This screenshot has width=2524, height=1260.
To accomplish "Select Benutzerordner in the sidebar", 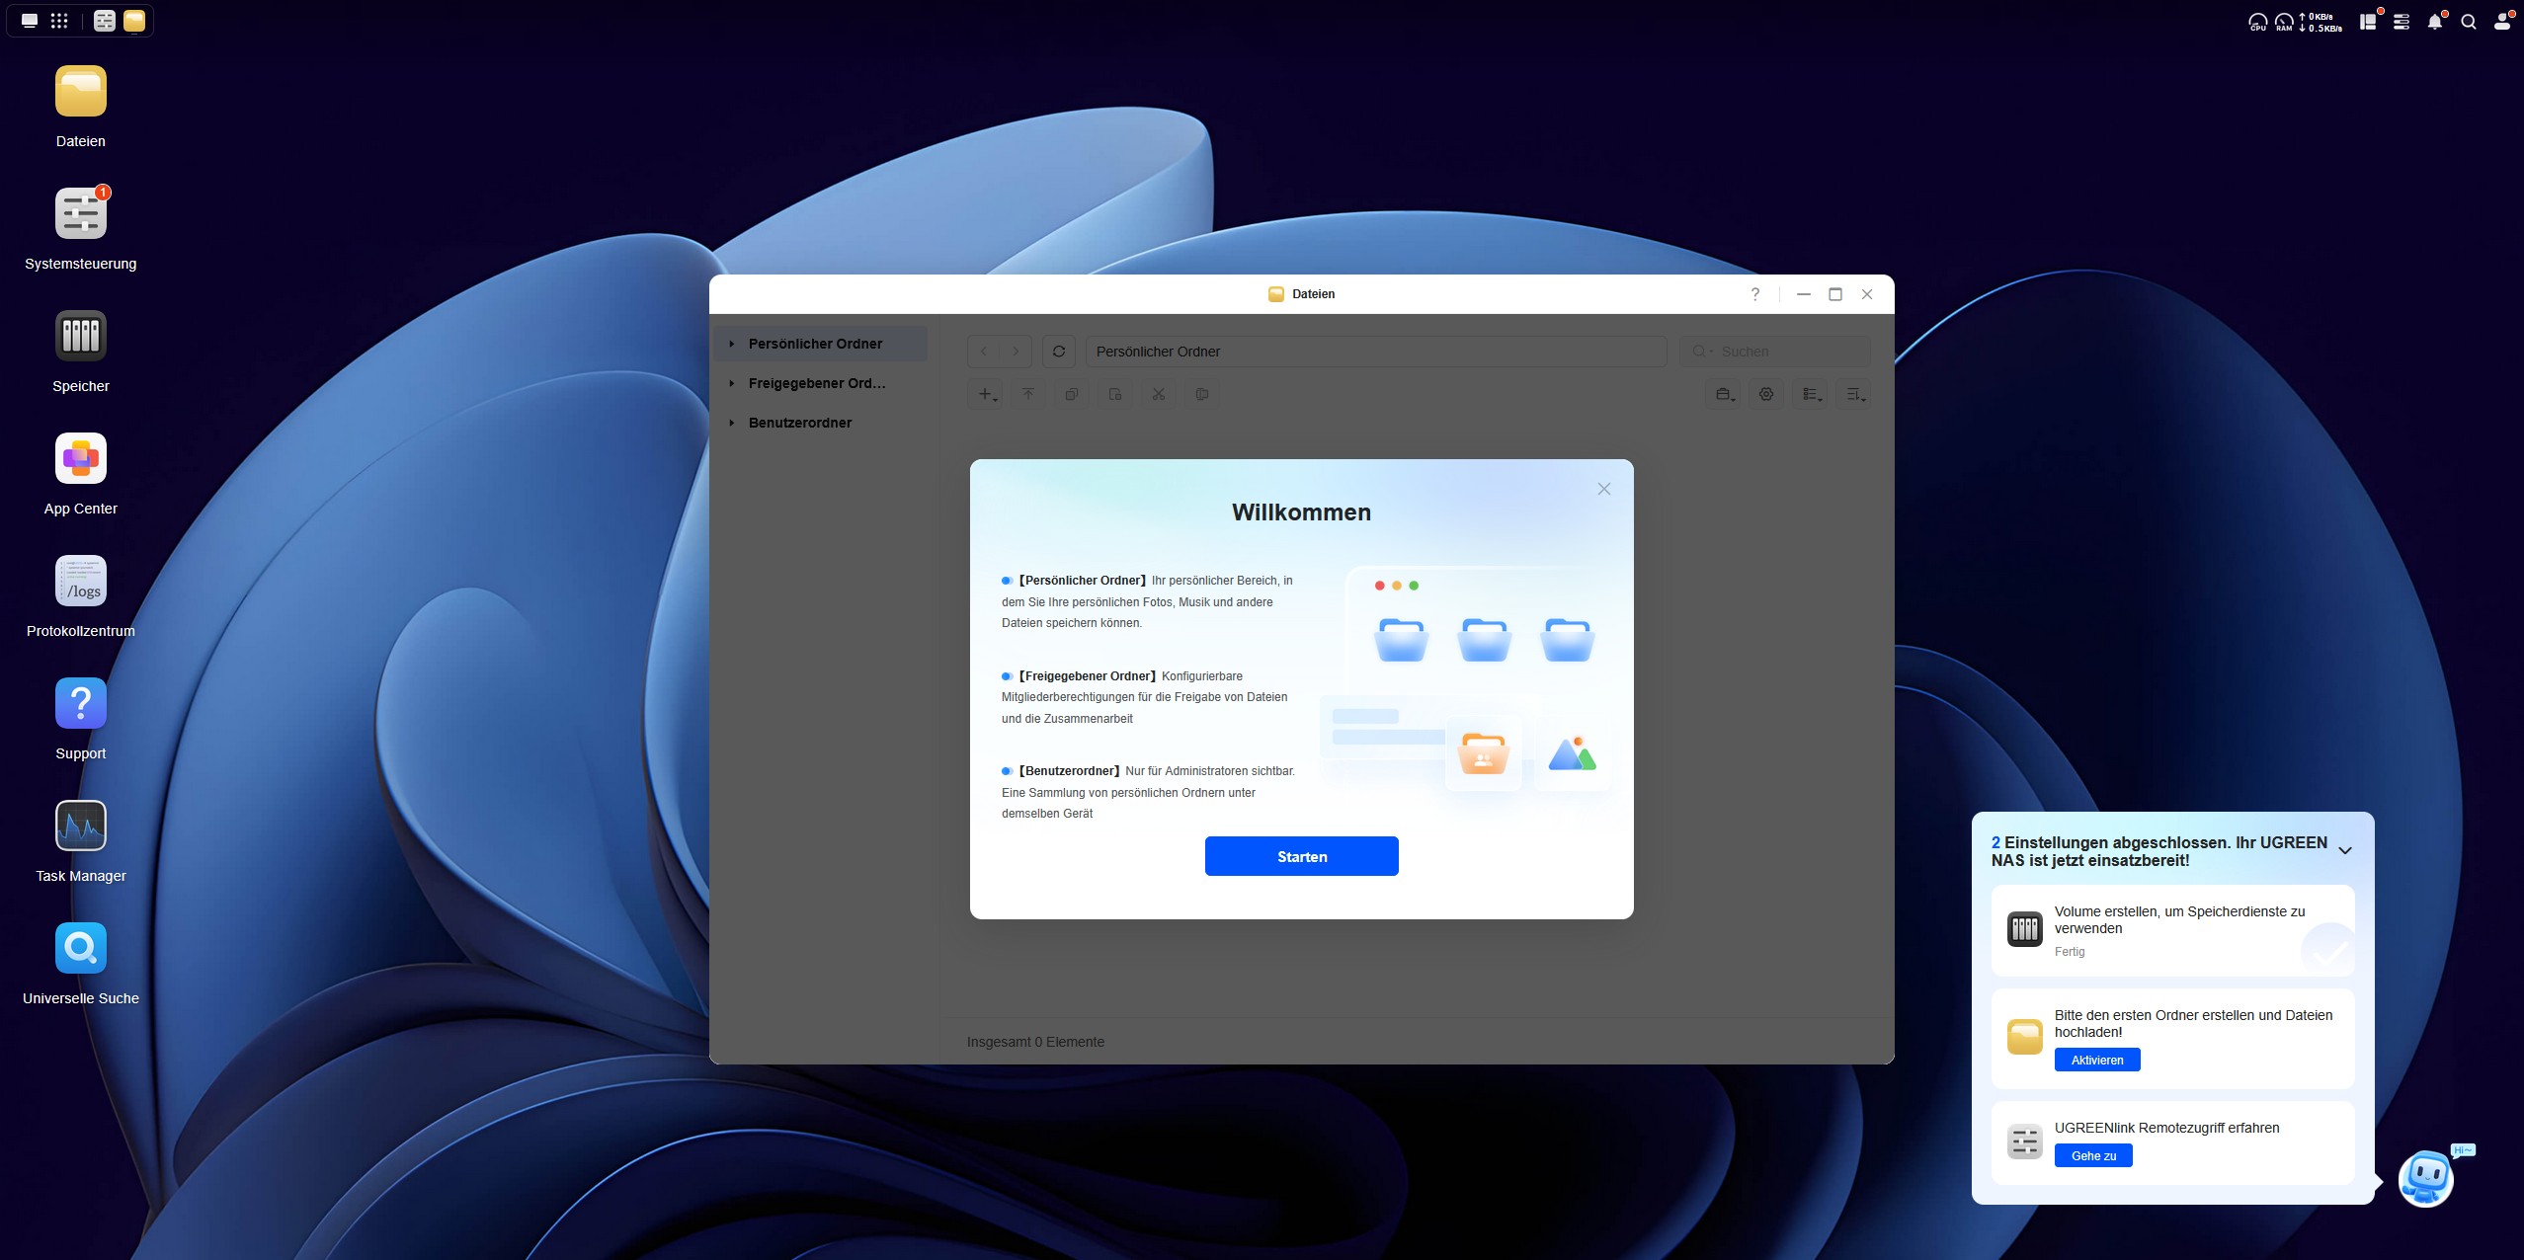I will 799,423.
